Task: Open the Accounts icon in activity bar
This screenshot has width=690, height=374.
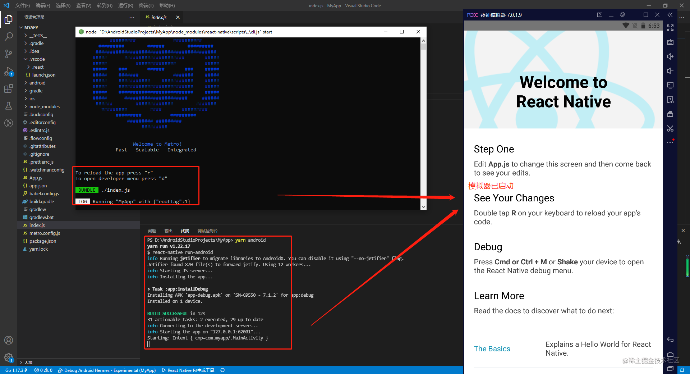Action: coord(9,340)
